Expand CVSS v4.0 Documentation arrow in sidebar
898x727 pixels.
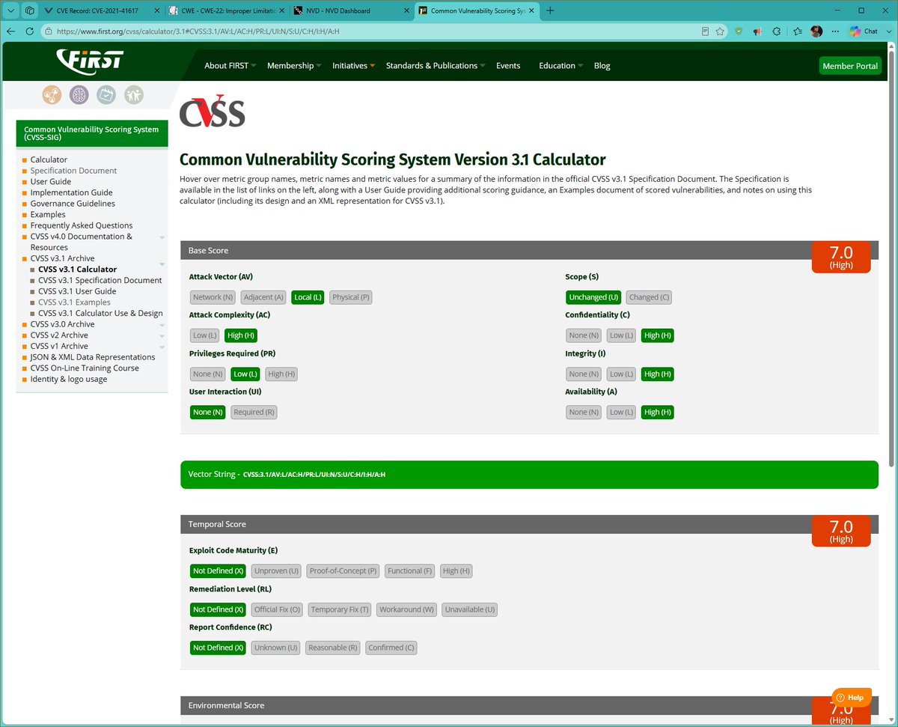(162, 237)
